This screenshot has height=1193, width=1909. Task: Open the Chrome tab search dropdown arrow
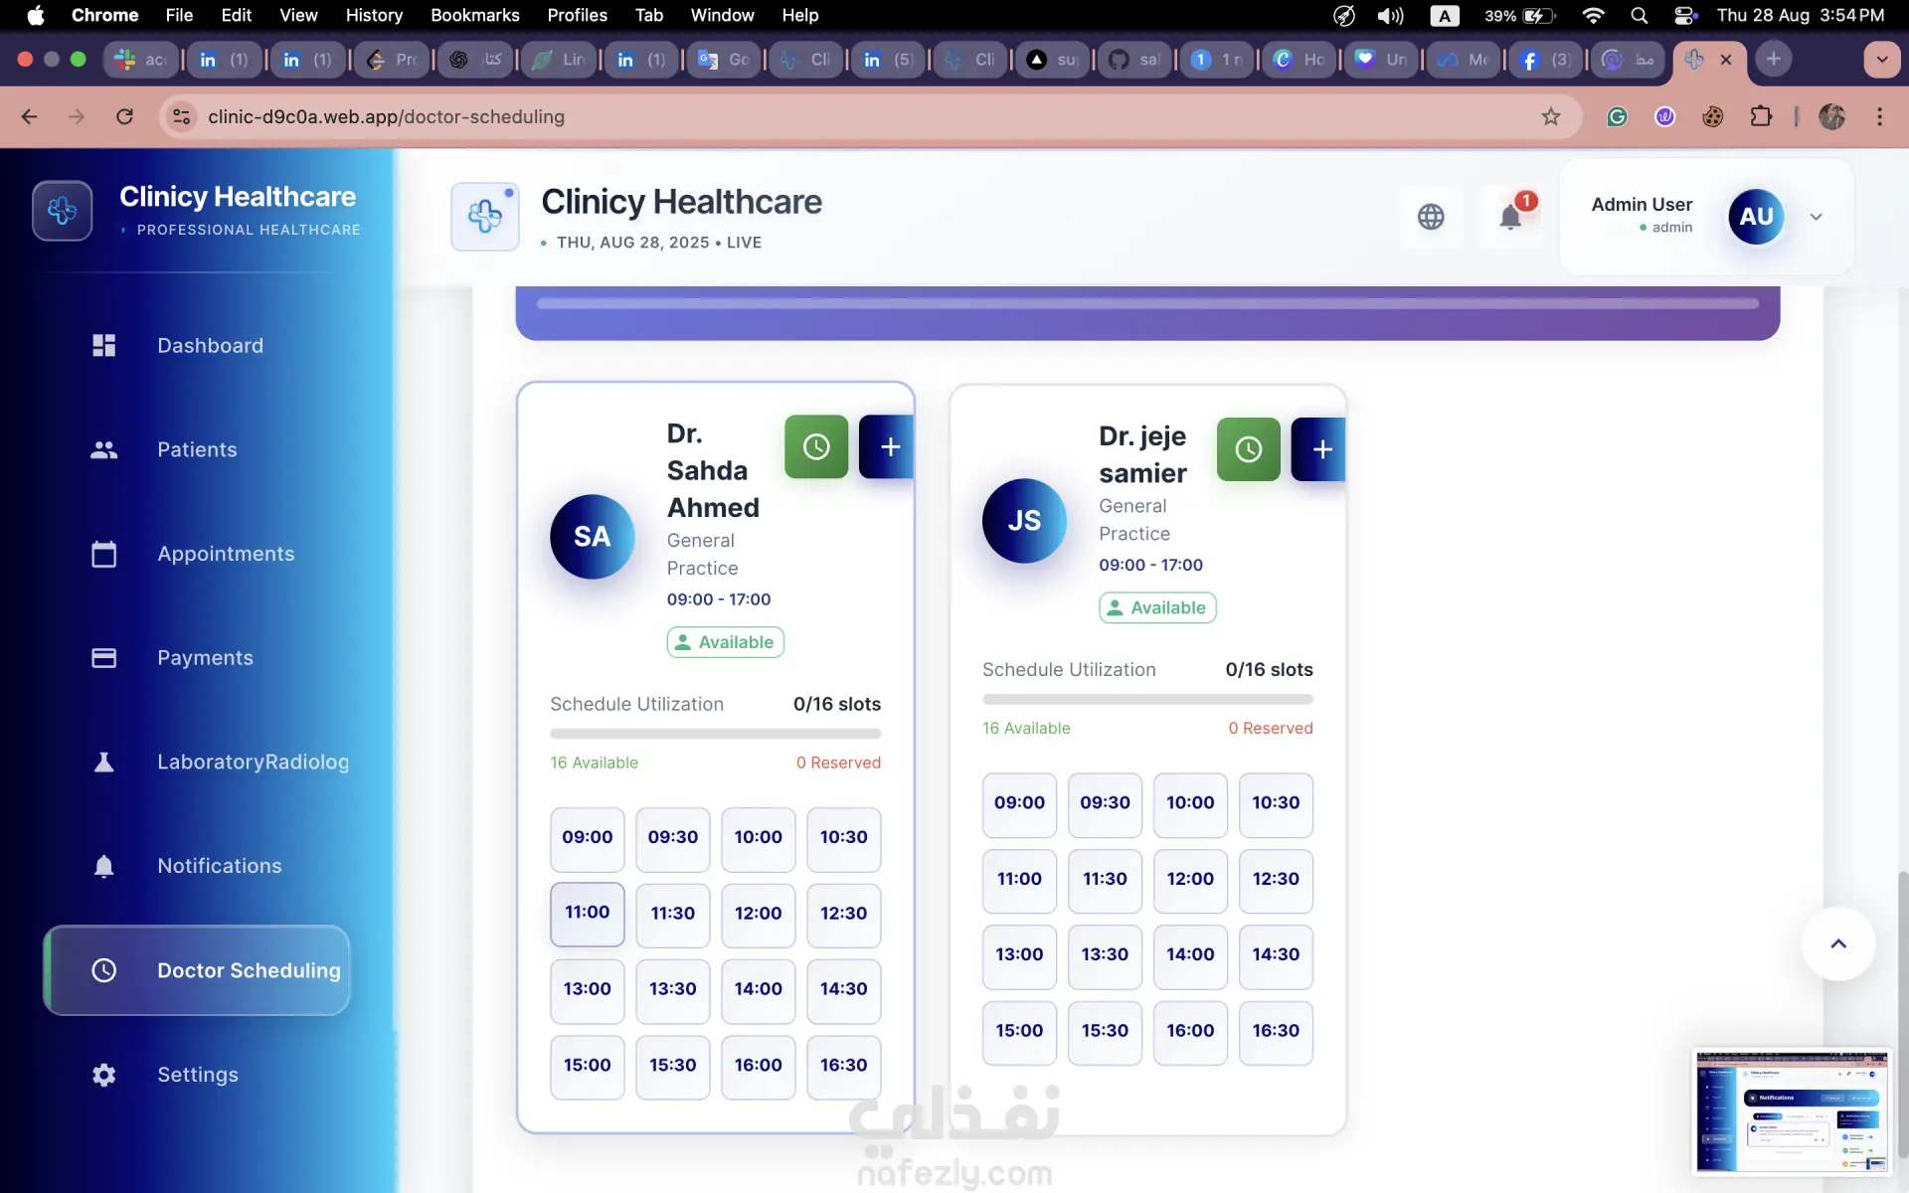coord(1881,59)
